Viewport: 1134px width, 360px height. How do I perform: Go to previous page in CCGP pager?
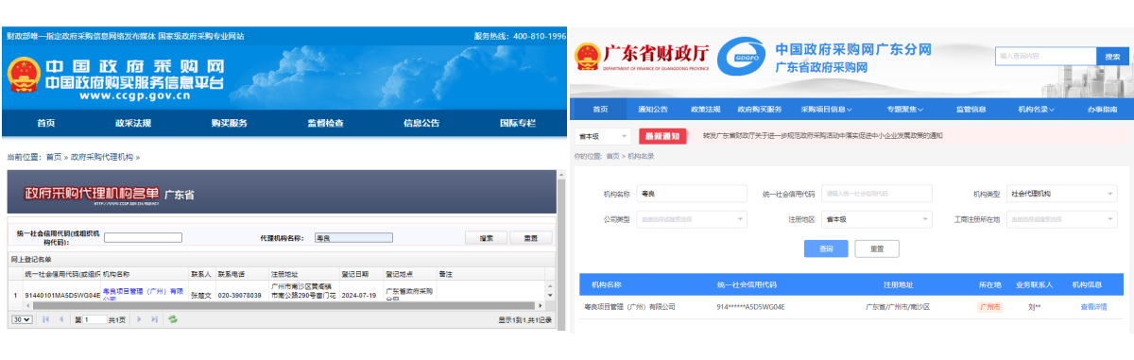[62, 320]
